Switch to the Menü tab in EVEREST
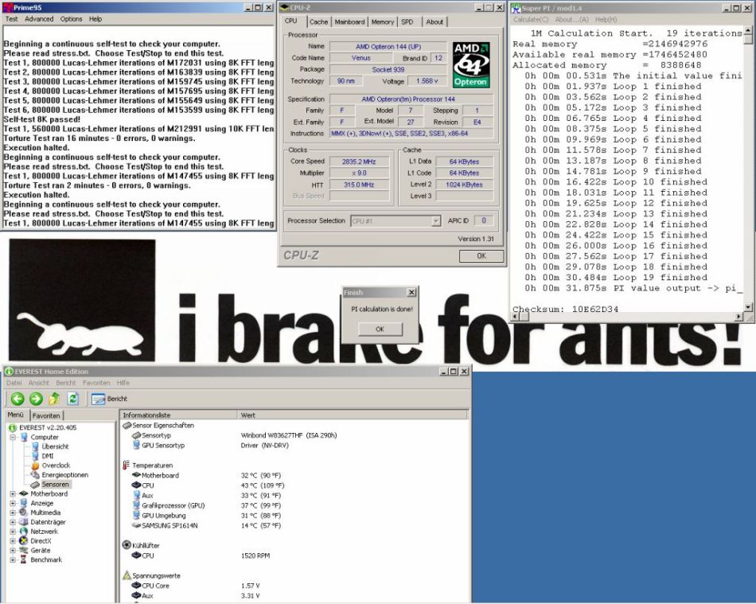 [x=15, y=415]
